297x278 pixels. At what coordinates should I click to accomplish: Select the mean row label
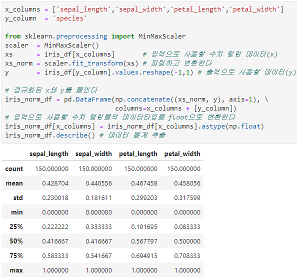(14, 183)
